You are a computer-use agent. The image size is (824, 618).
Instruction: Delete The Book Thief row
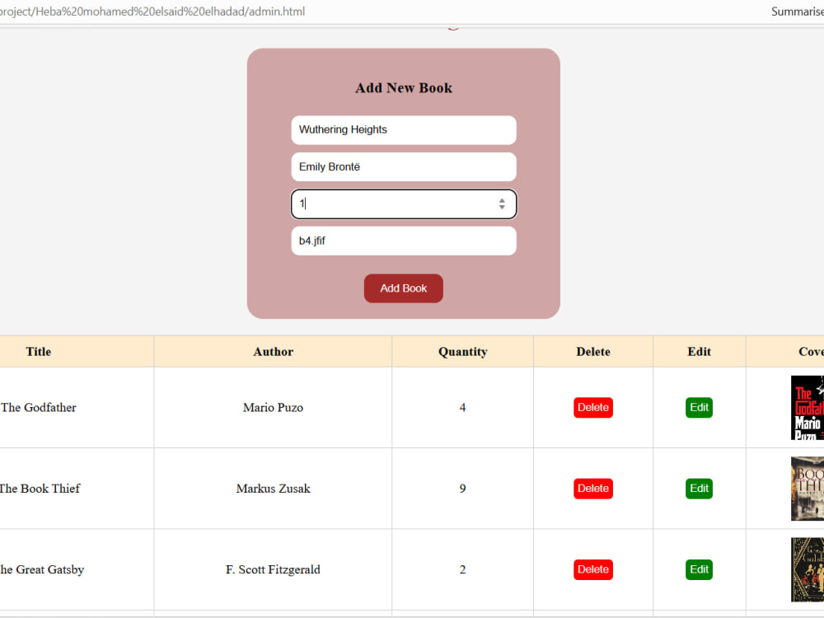(592, 488)
